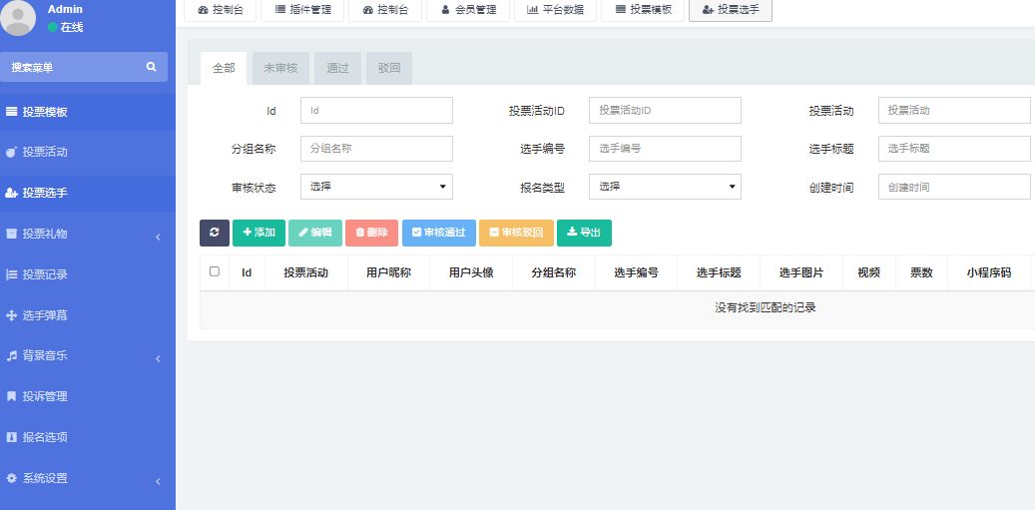This screenshot has height=510, width=1035.
Task: Open 投诉管理 in the sidebar
Action: click(45, 396)
